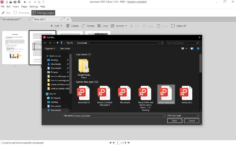Click the new document icon in title bar
The height and width of the screenshot is (145, 236).
click(7, 2)
